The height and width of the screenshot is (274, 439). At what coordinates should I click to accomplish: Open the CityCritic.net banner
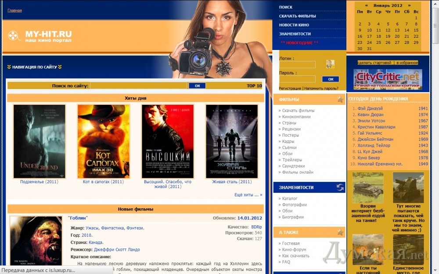(388, 79)
